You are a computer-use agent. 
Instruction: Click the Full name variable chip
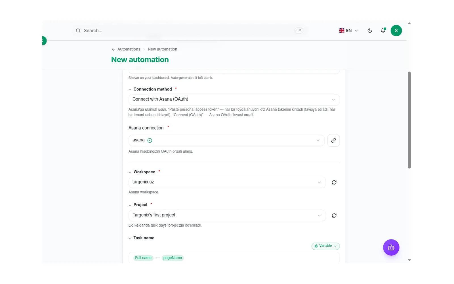coord(143,258)
